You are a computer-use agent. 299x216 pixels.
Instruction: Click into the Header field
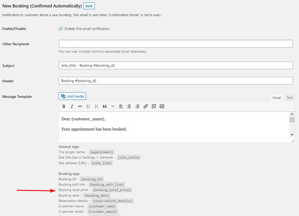pos(176,81)
